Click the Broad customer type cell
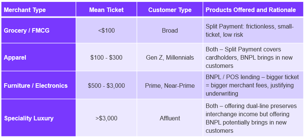 170,30
